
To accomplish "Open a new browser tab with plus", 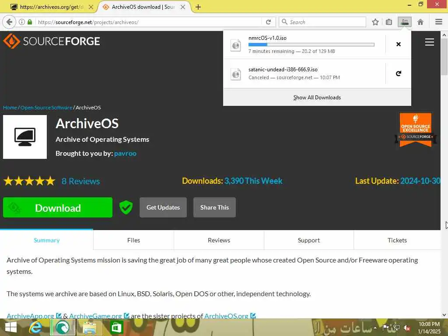I will [x=198, y=7].
